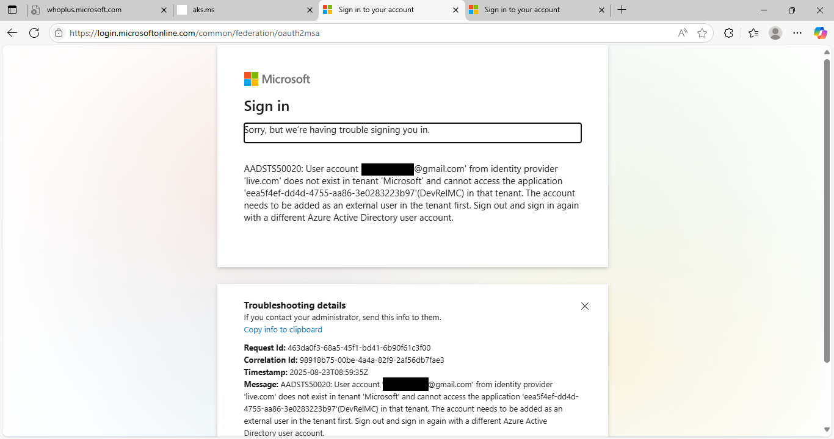Viewport: 834px width, 439px height.
Task: Click the Request Id value text
Action: (359, 348)
